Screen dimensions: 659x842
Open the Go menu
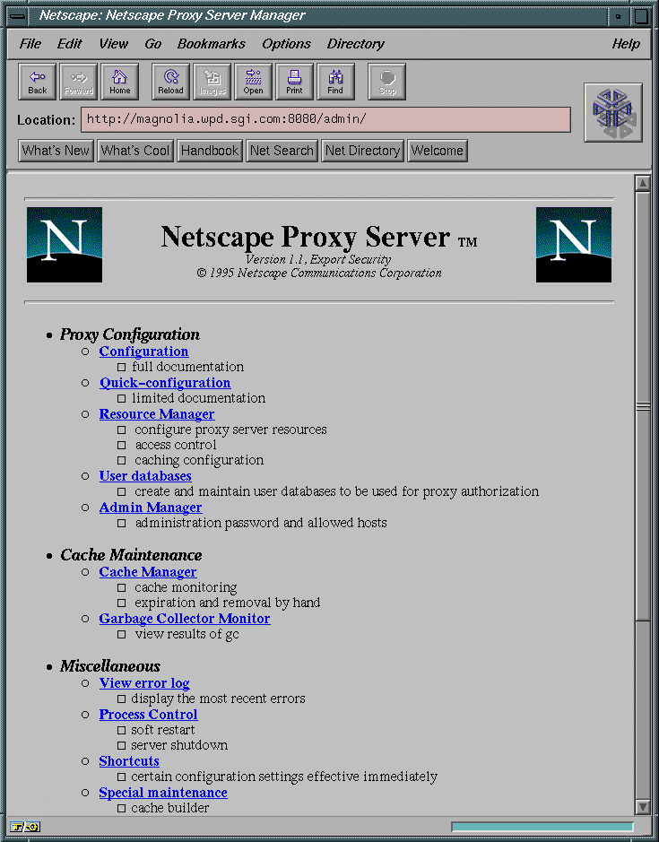click(x=153, y=44)
